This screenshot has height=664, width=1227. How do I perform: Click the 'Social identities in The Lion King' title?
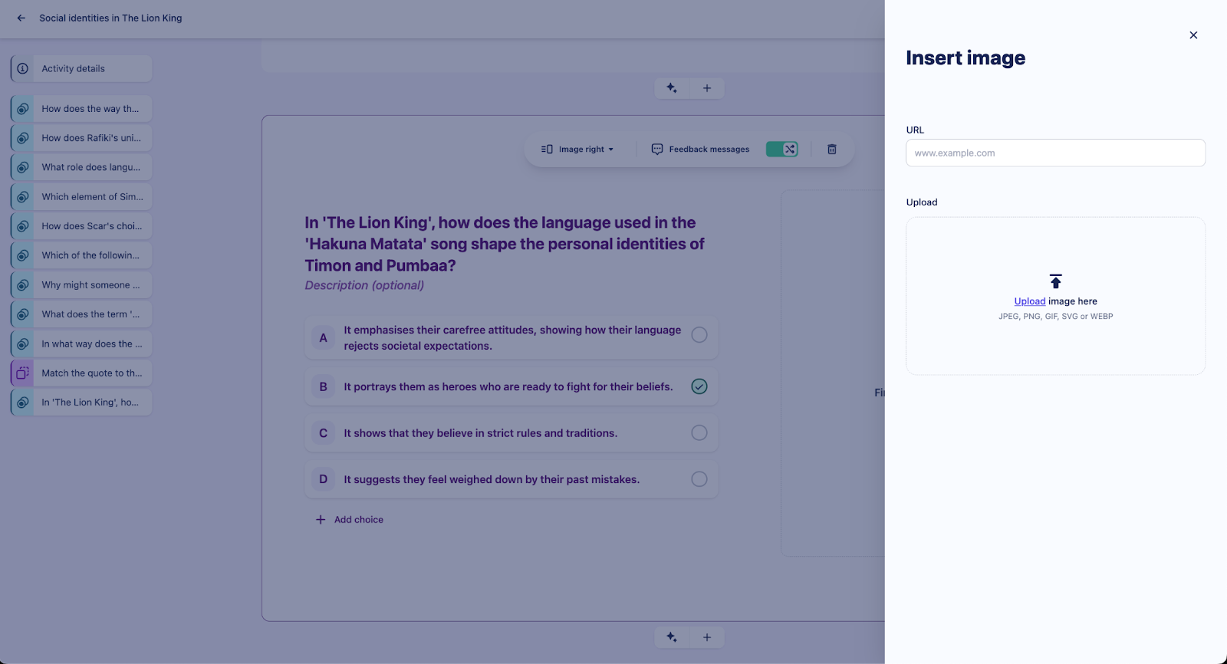click(110, 18)
